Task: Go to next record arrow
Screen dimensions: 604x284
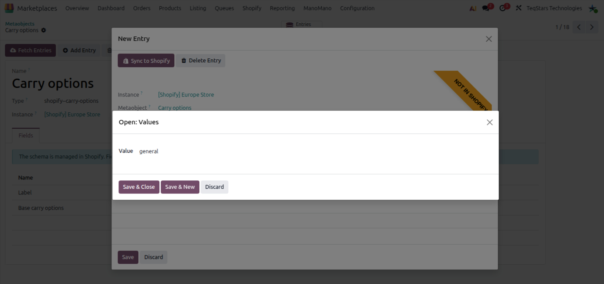Action: pyautogui.click(x=592, y=27)
